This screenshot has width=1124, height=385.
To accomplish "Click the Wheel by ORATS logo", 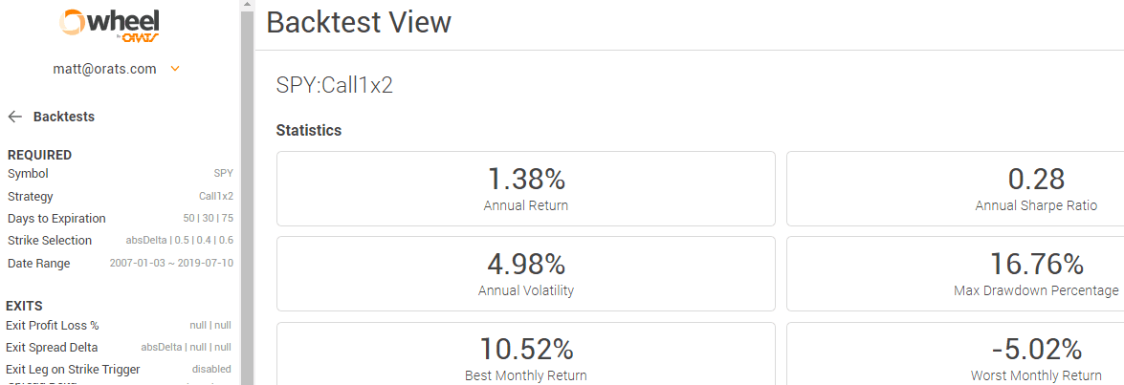I will pos(110,27).
